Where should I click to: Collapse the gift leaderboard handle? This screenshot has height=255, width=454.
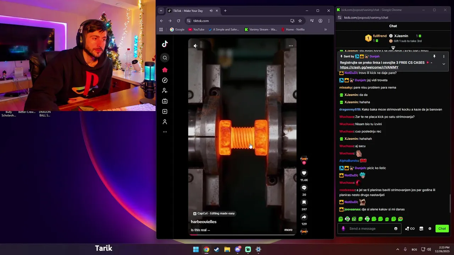[x=393, y=48]
